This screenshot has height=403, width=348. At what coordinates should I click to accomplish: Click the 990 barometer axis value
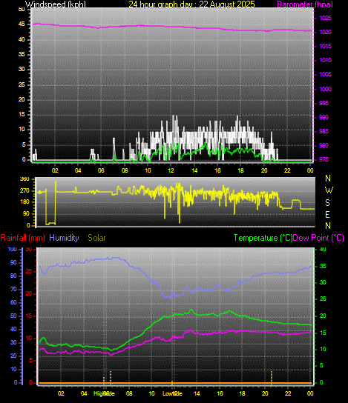point(324,117)
